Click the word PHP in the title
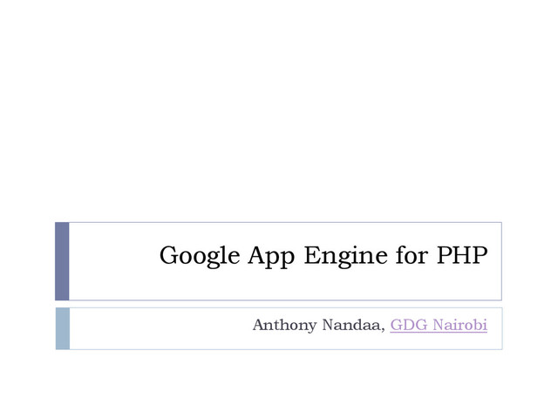The width and height of the screenshot is (558, 418). pos(462,254)
